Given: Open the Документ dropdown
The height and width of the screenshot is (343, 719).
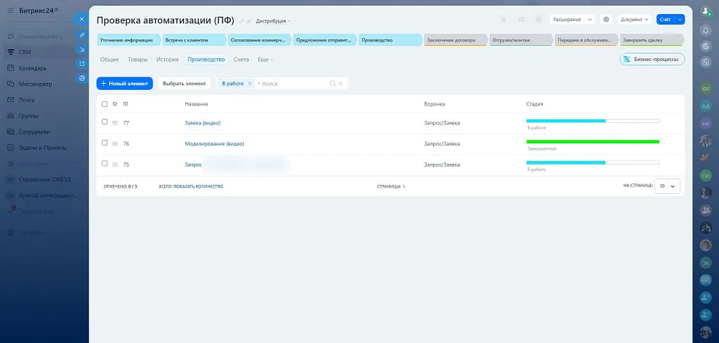Looking at the screenshot, I should click(x=635, y=19).
